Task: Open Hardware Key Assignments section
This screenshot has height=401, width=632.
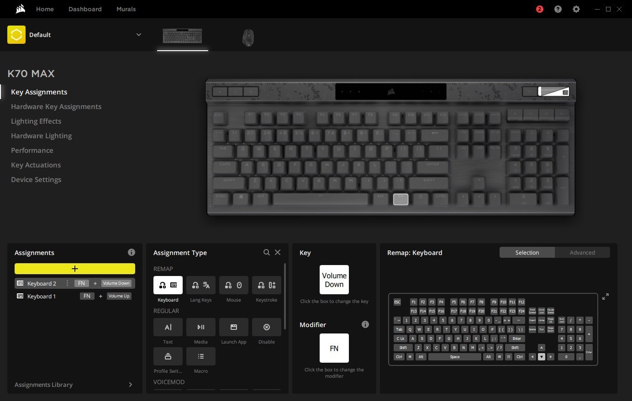Action: point(56,107)
